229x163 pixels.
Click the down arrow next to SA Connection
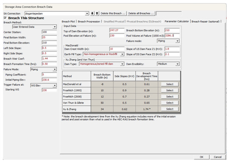[x=92, y=13]
